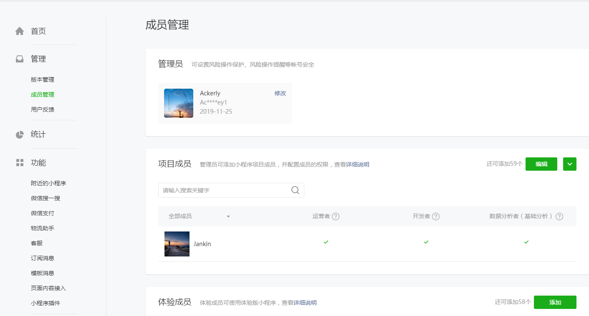Click the 管理 inbox icon
Viewport: 589px width, 316px height.
[20, 59]
